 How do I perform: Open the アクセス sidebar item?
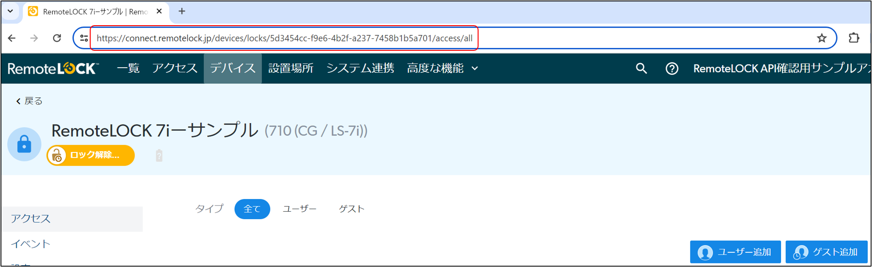point(72,219)
